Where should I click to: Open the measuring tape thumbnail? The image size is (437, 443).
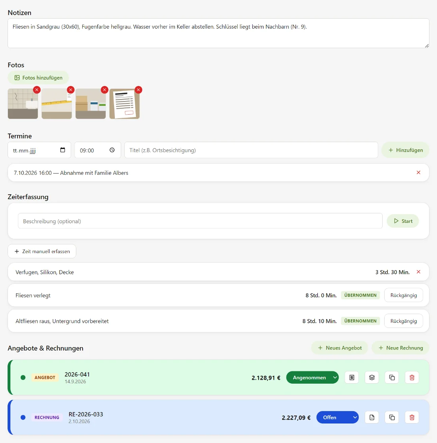(x=57, y=104)
